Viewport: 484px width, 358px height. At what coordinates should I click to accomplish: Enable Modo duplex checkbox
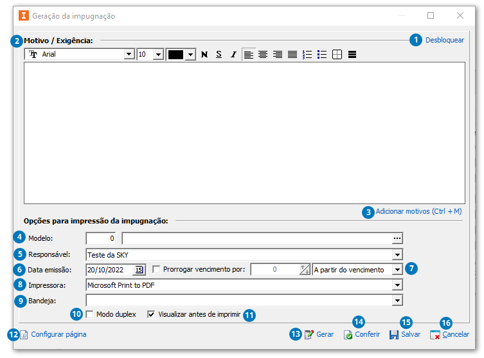pyautogui.click(x=89, y=314)
